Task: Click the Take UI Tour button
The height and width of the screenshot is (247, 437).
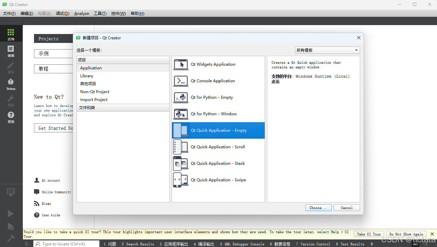Action: [x=369, y=234]
